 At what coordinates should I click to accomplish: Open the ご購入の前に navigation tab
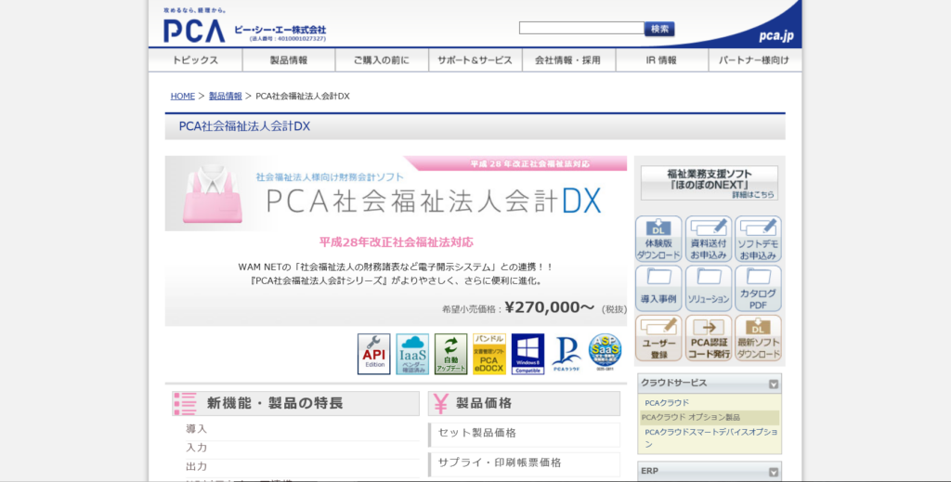(382, 60)
